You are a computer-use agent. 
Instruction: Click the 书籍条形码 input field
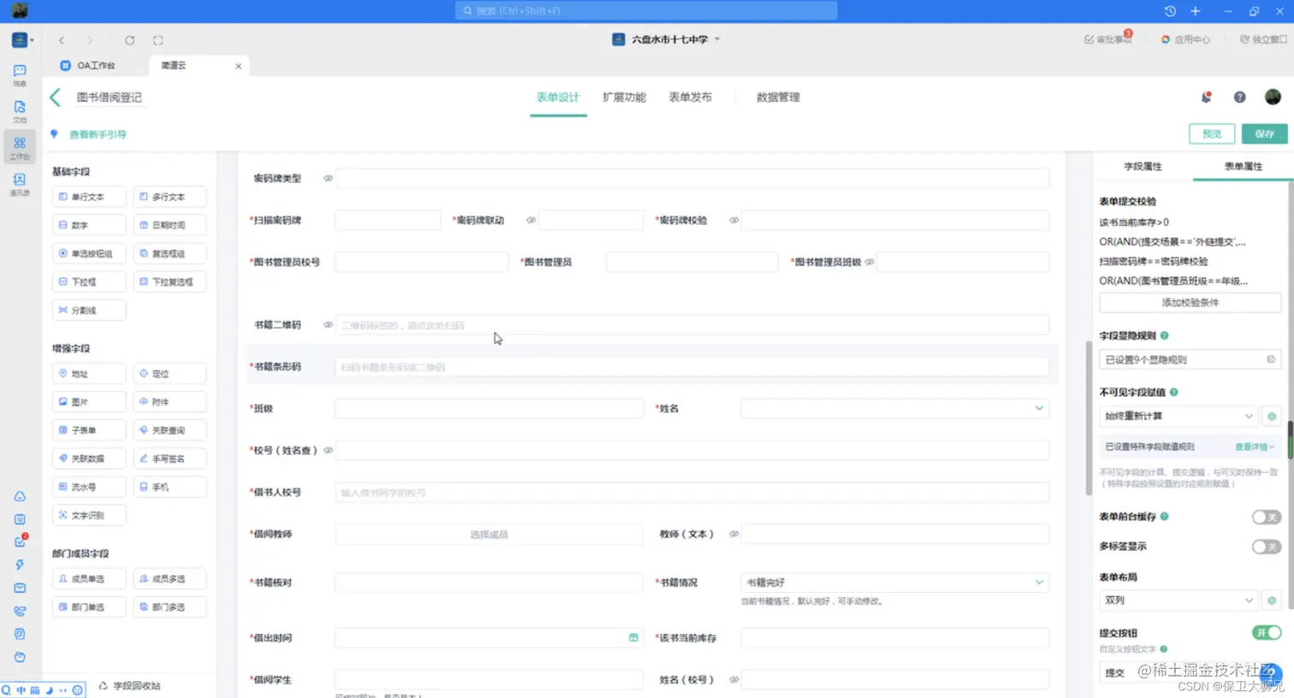(692, 367)
